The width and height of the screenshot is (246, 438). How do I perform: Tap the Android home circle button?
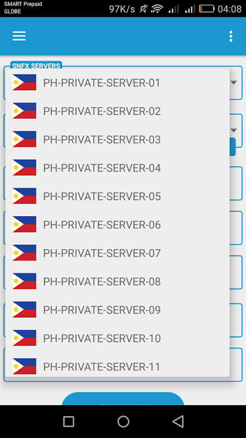point(124,421)
